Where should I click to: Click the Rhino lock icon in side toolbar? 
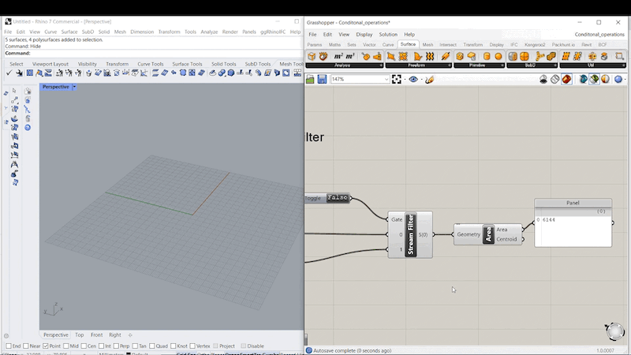(28, 118)
